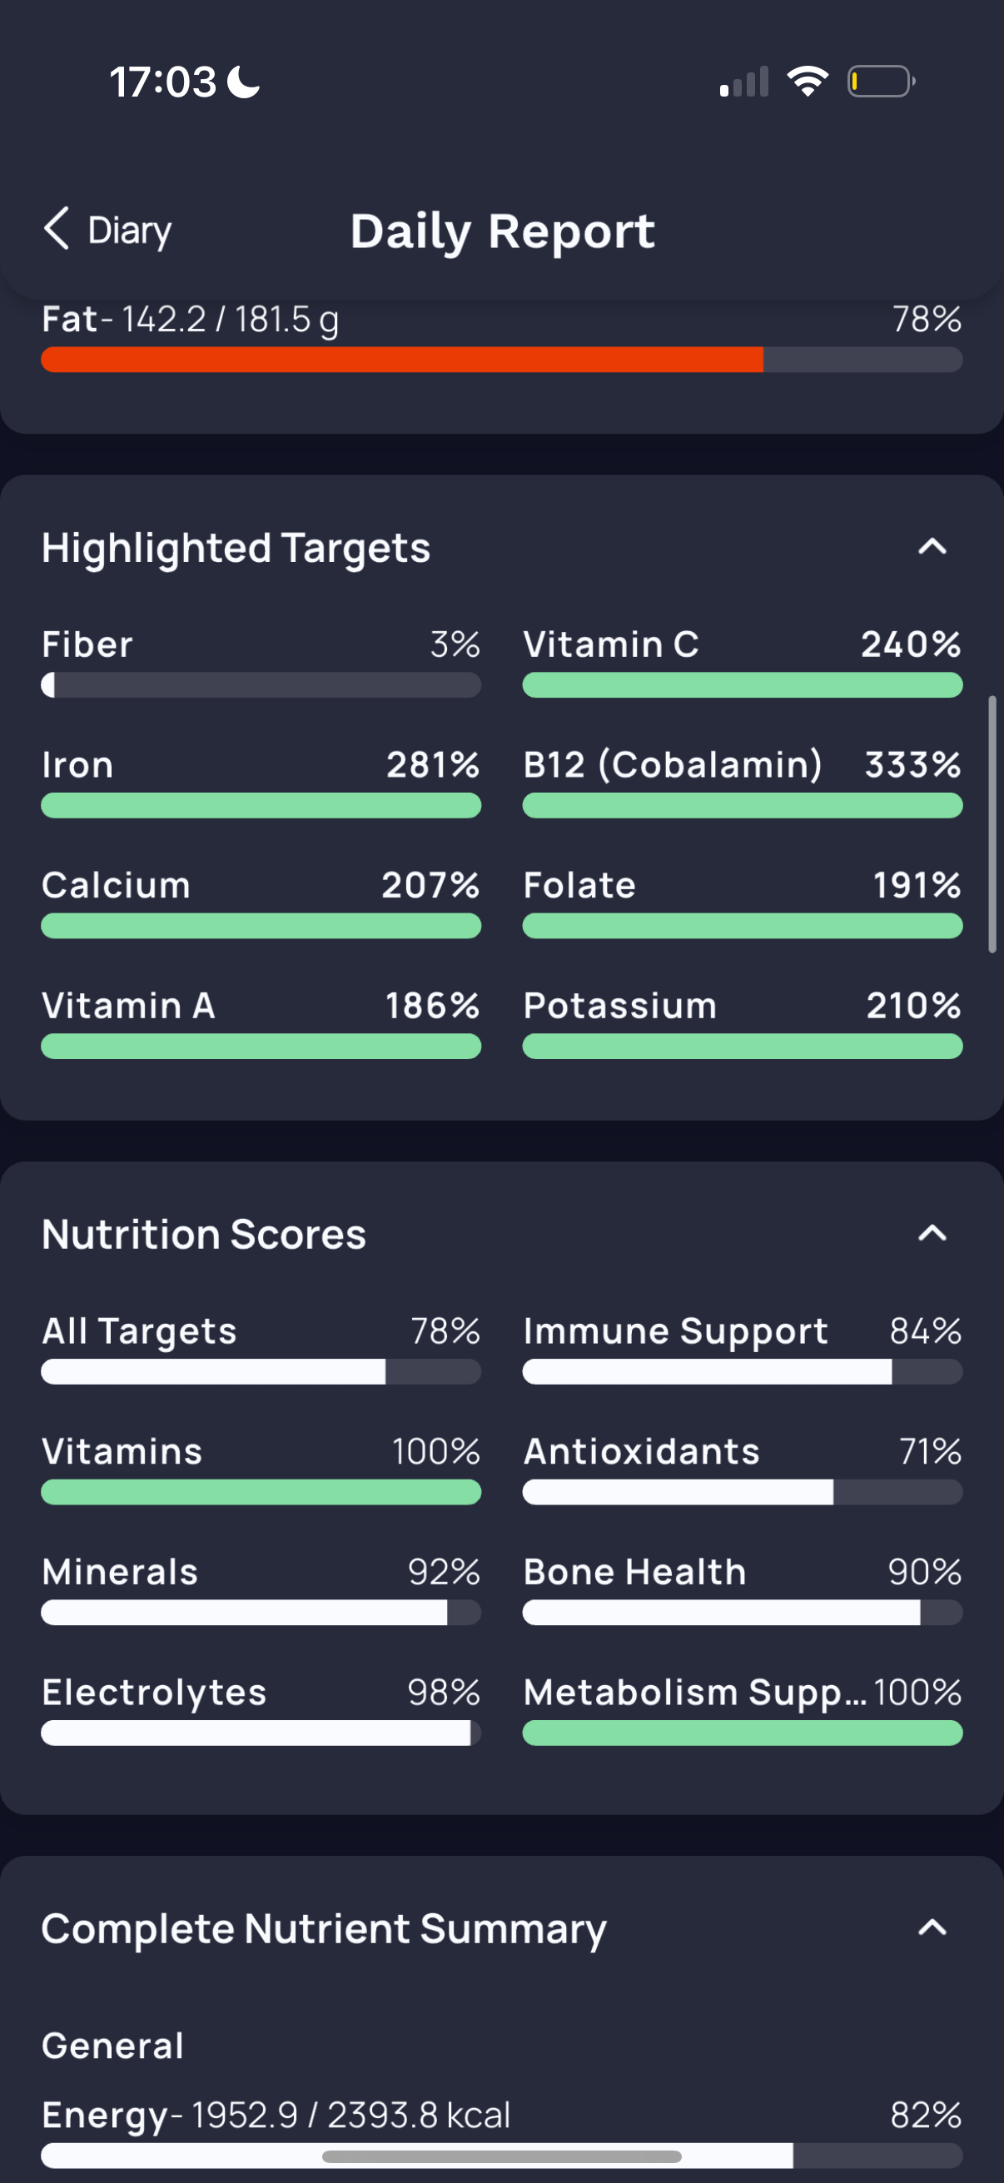
Task: Collapse the Highlighted Targets section
Action: (932, 547)
